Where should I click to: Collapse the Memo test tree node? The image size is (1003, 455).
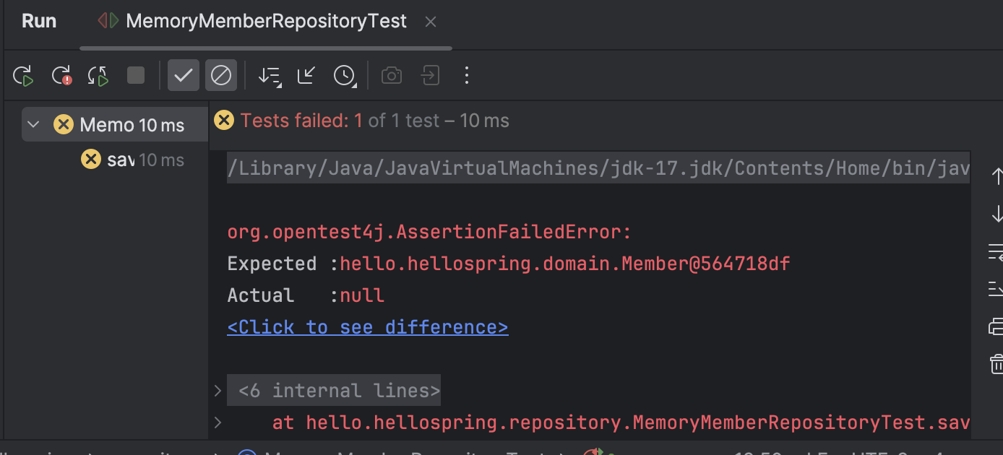(x=33, y=125)
